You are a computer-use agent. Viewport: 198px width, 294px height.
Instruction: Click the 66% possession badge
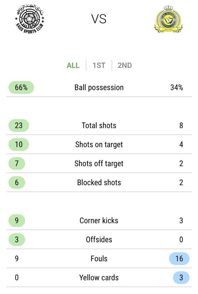(21, 87)
